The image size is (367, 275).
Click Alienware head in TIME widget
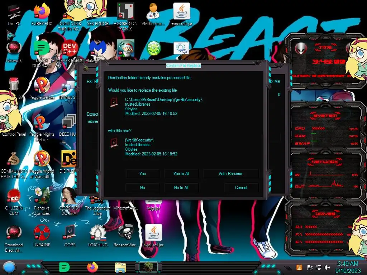(x=301, y=48)
